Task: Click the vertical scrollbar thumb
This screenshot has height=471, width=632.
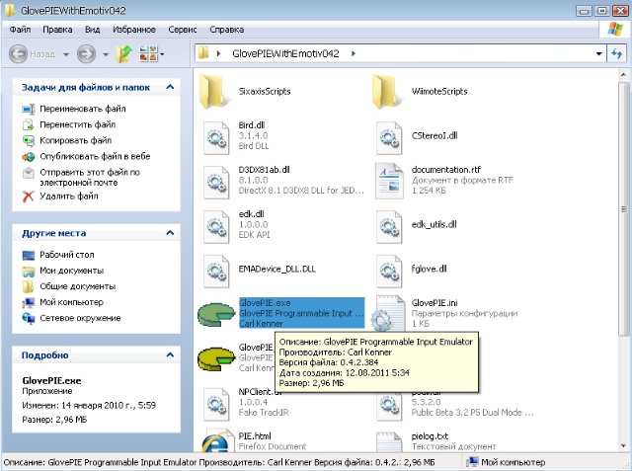Action: pos(623,208)
